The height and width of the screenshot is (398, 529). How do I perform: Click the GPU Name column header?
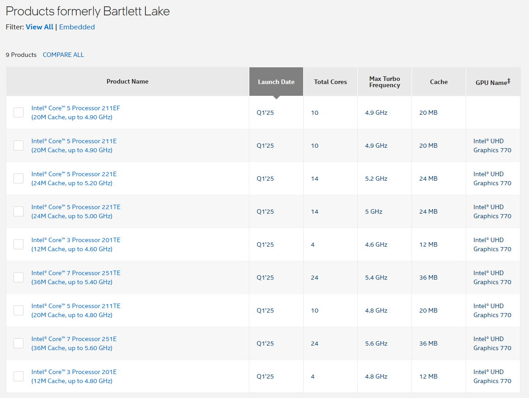[492, 82]
